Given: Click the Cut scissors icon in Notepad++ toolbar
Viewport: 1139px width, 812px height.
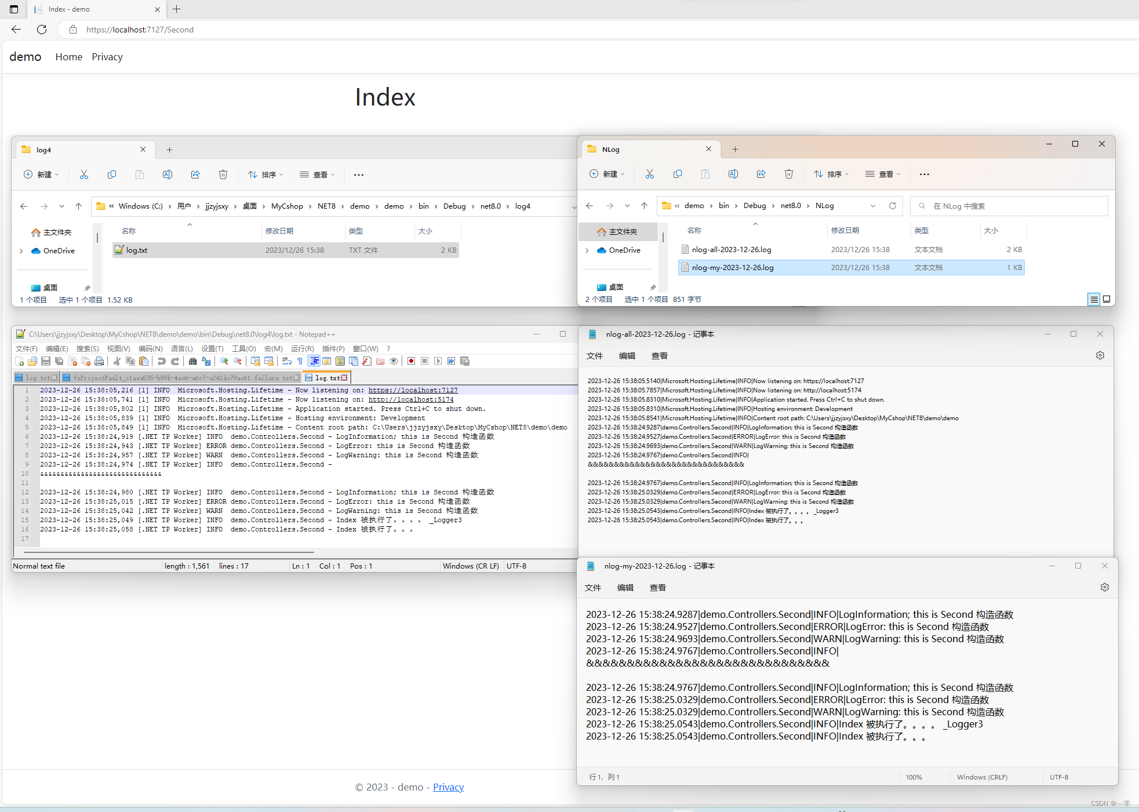Looking at the screenshot, I should pos(117,361).
